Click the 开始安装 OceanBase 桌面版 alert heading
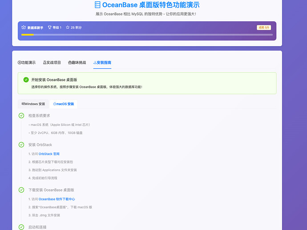Viewport: 307px width, 230px height. [x=54, y=80]
